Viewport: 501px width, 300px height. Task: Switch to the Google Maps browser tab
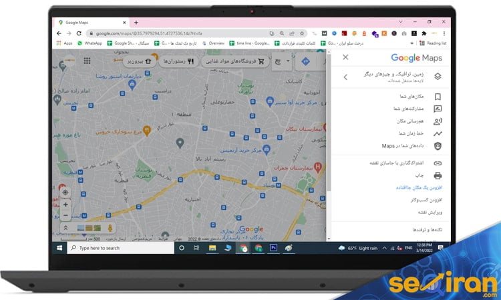point(91,23)
